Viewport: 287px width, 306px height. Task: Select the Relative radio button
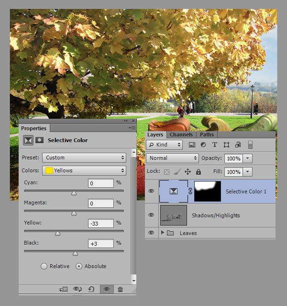(x=44, y=266)
